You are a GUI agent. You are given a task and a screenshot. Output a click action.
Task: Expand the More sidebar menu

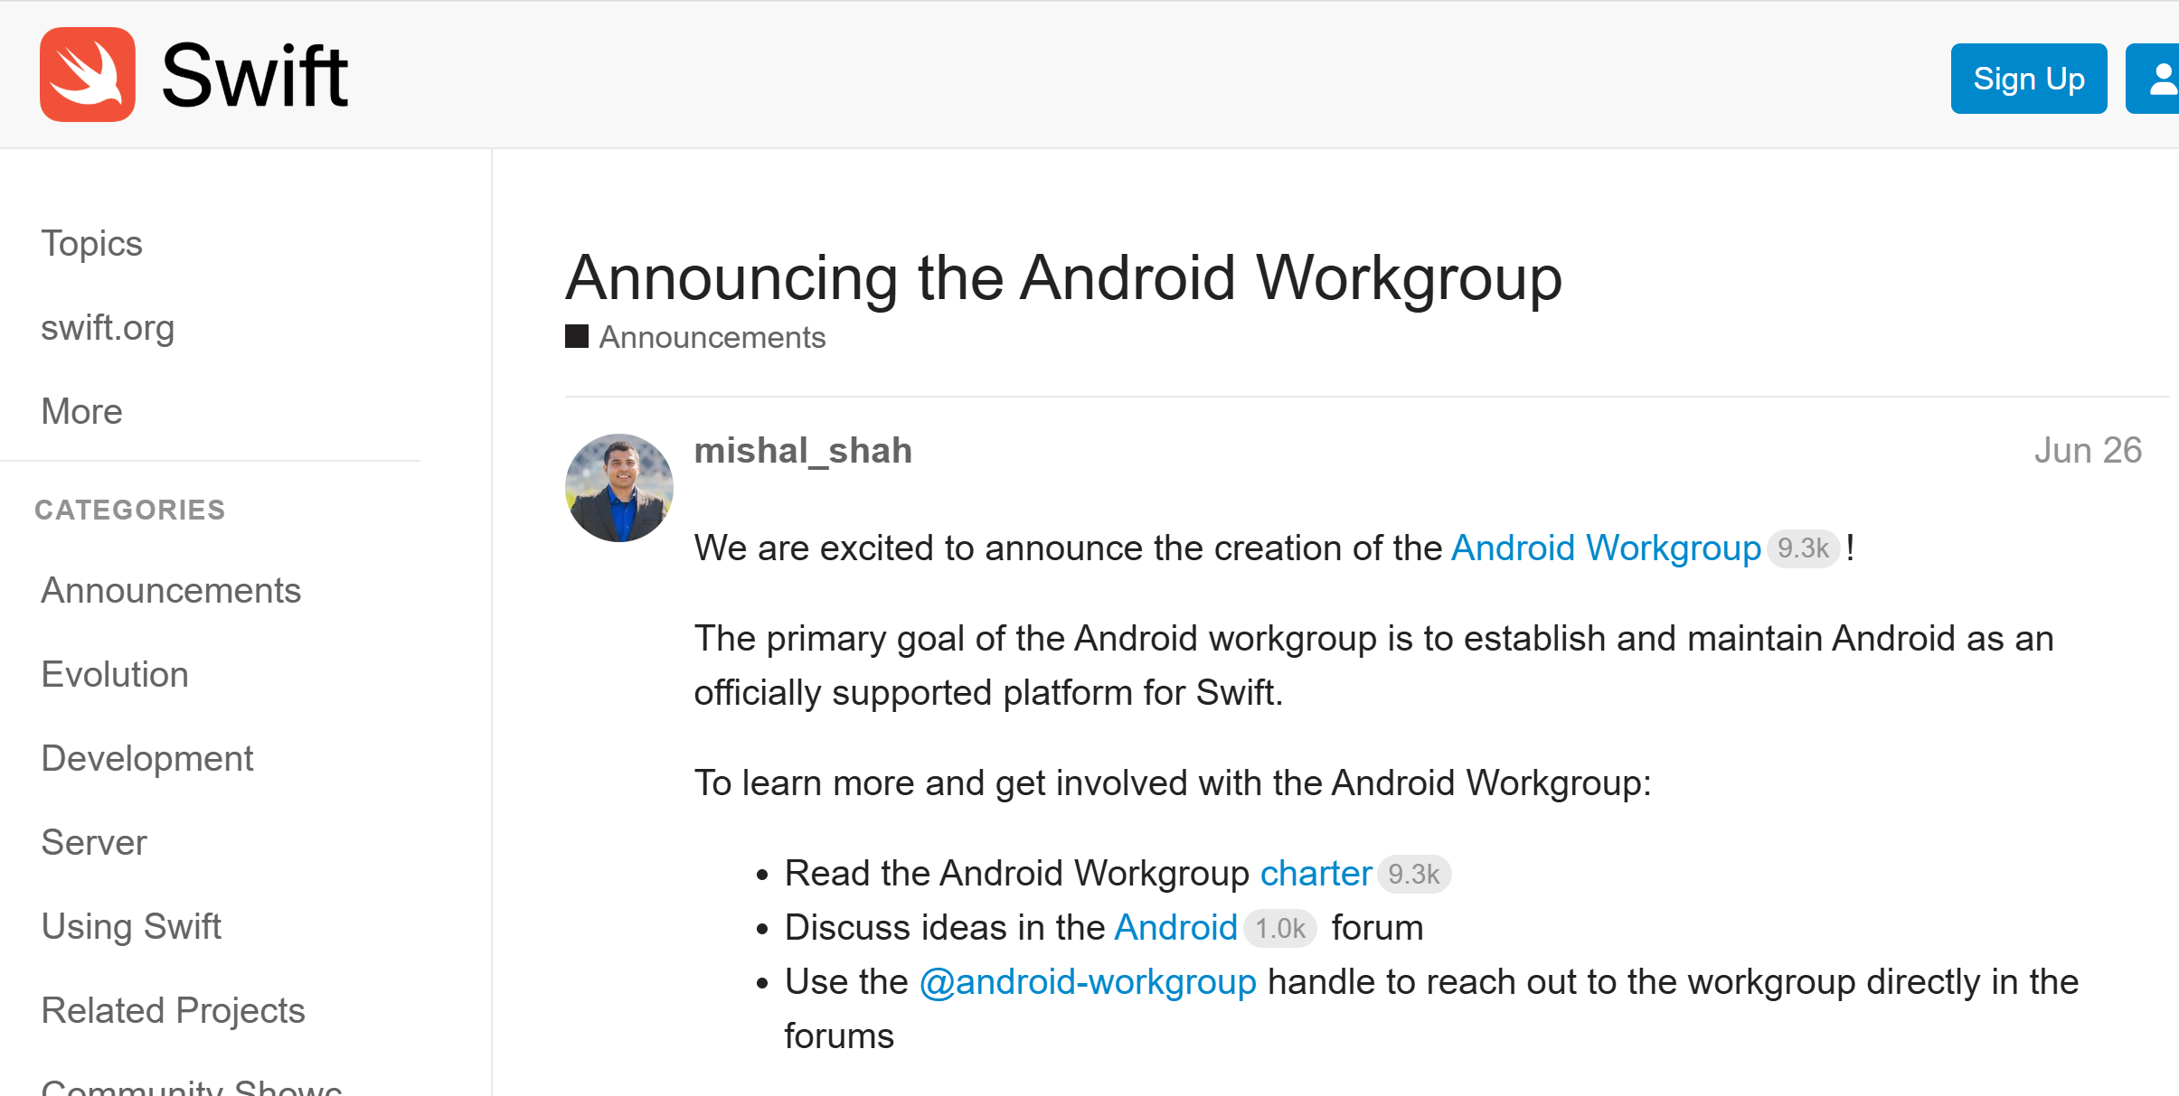82,412
